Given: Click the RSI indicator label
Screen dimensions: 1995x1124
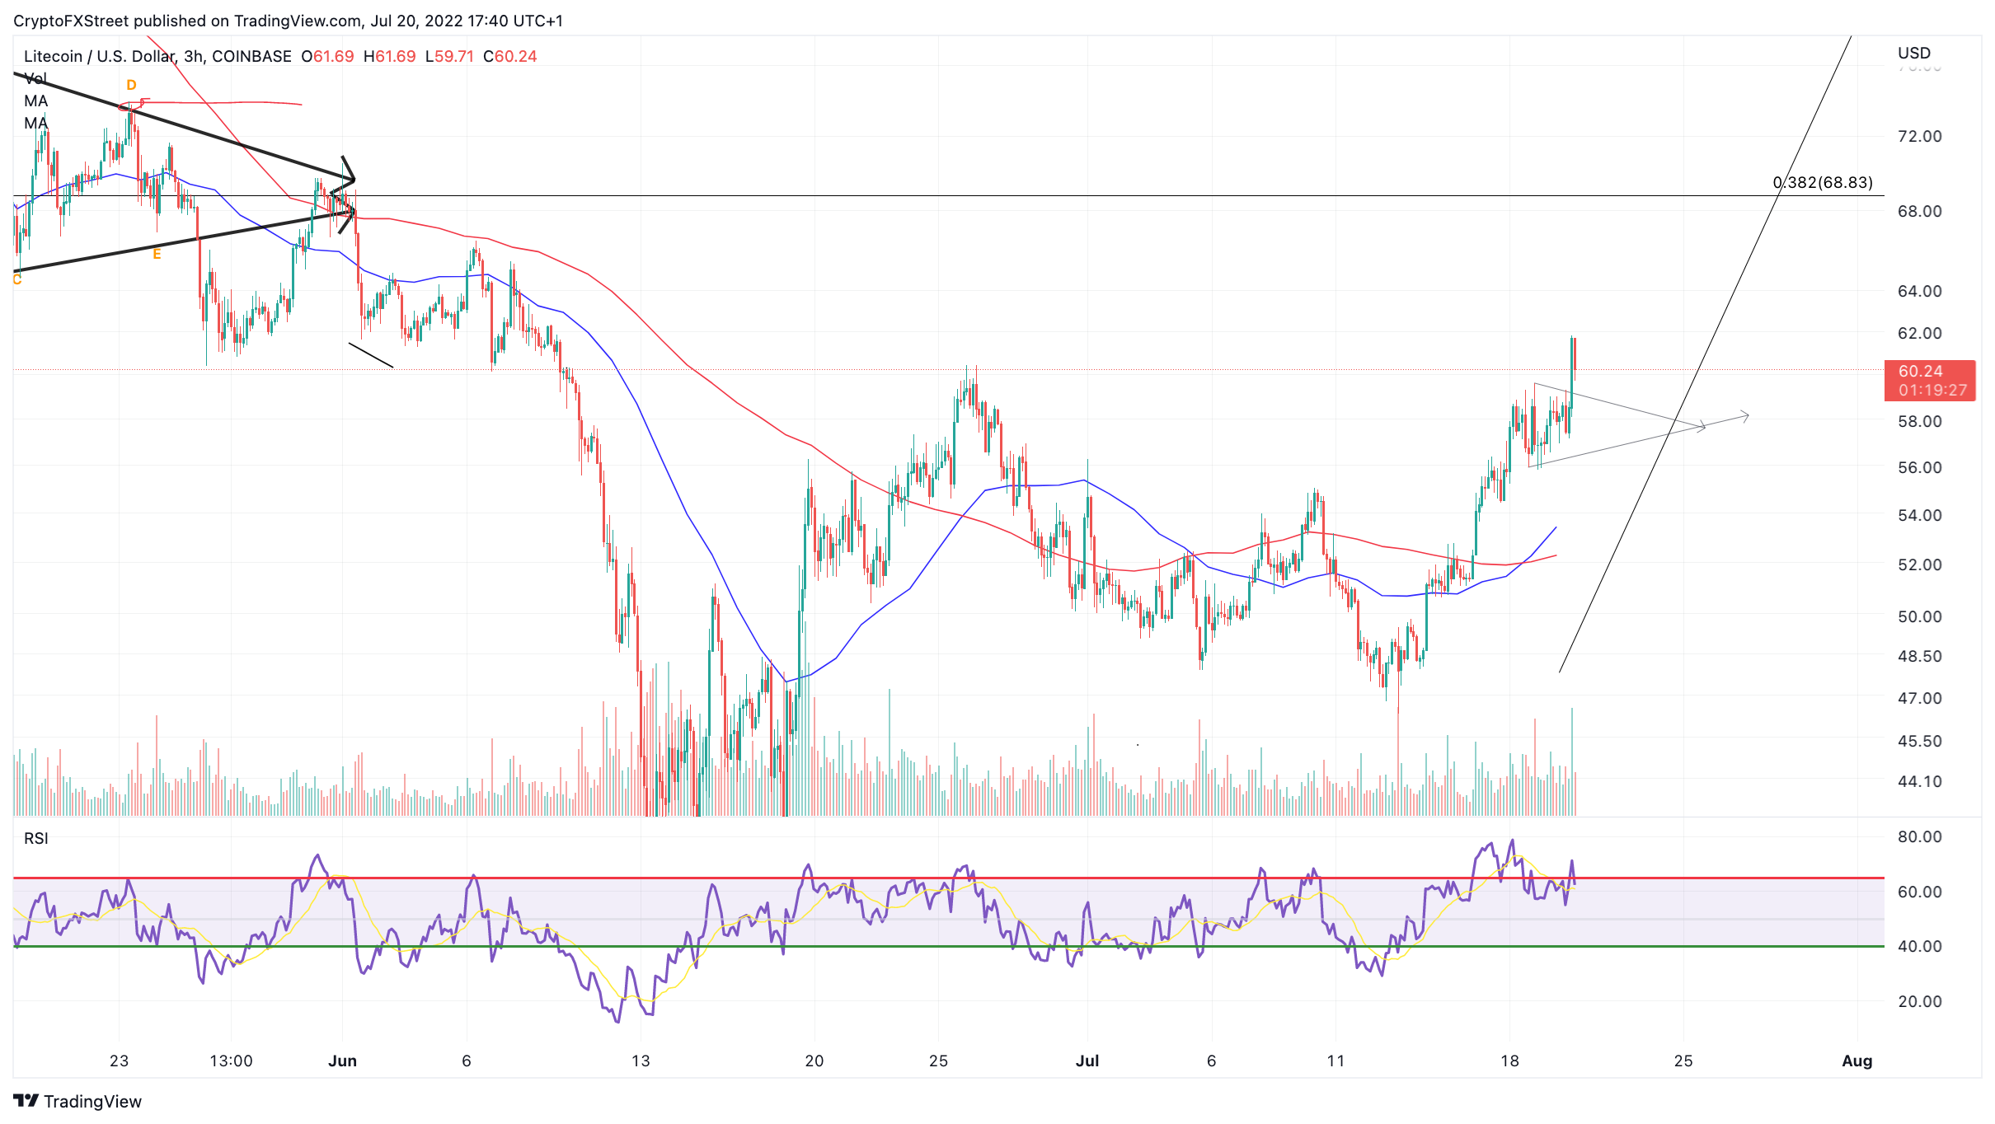Looking at the screenshot, I should coord(35,838).
